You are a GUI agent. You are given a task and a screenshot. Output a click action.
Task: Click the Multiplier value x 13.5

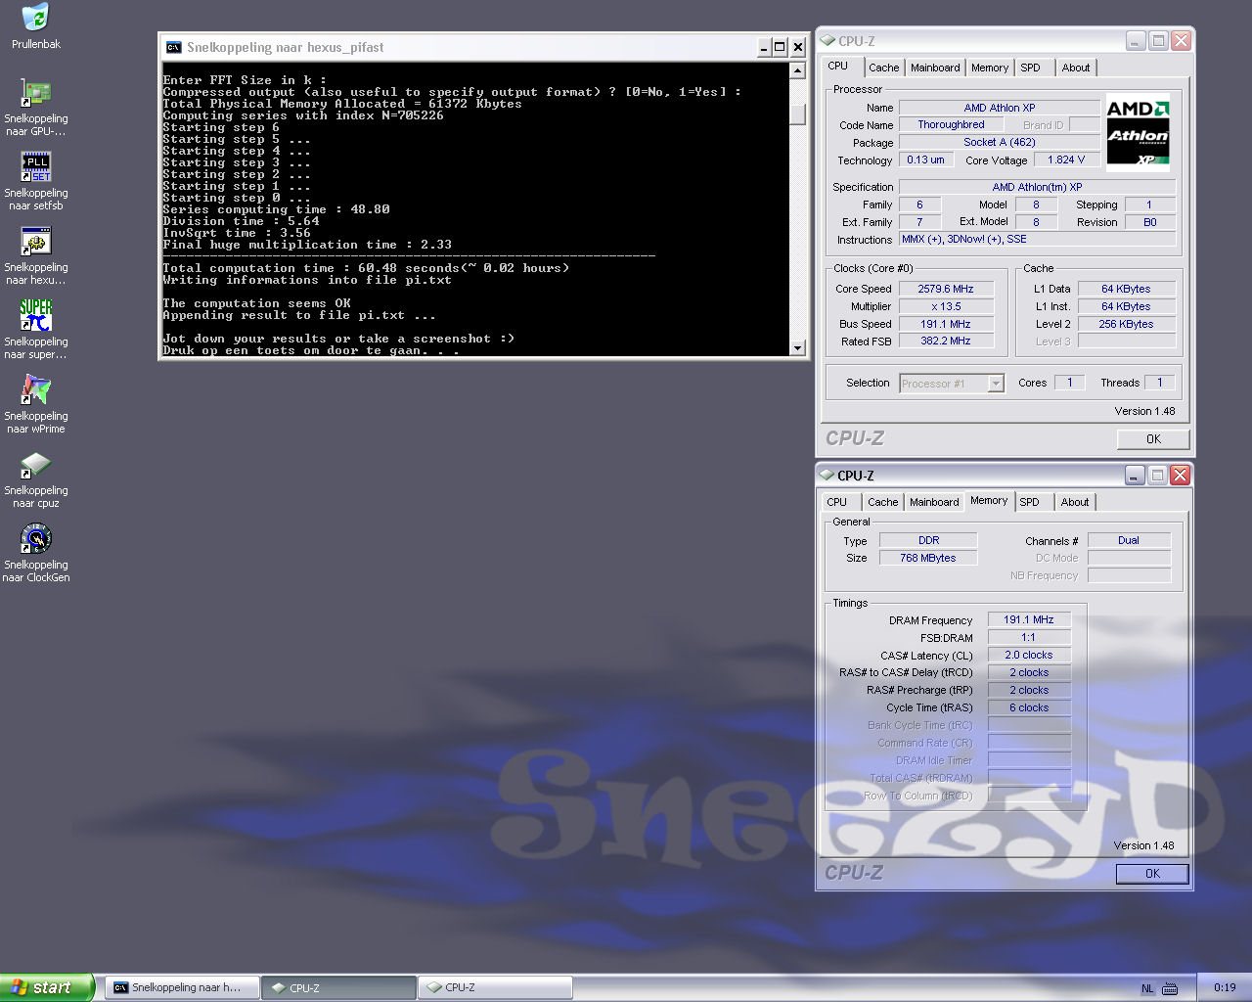(946, 306)
